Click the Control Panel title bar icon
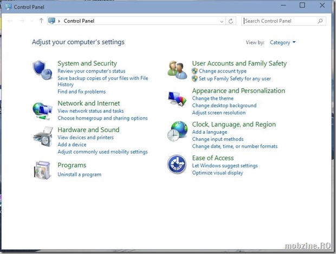 click(x=8, y=7)
